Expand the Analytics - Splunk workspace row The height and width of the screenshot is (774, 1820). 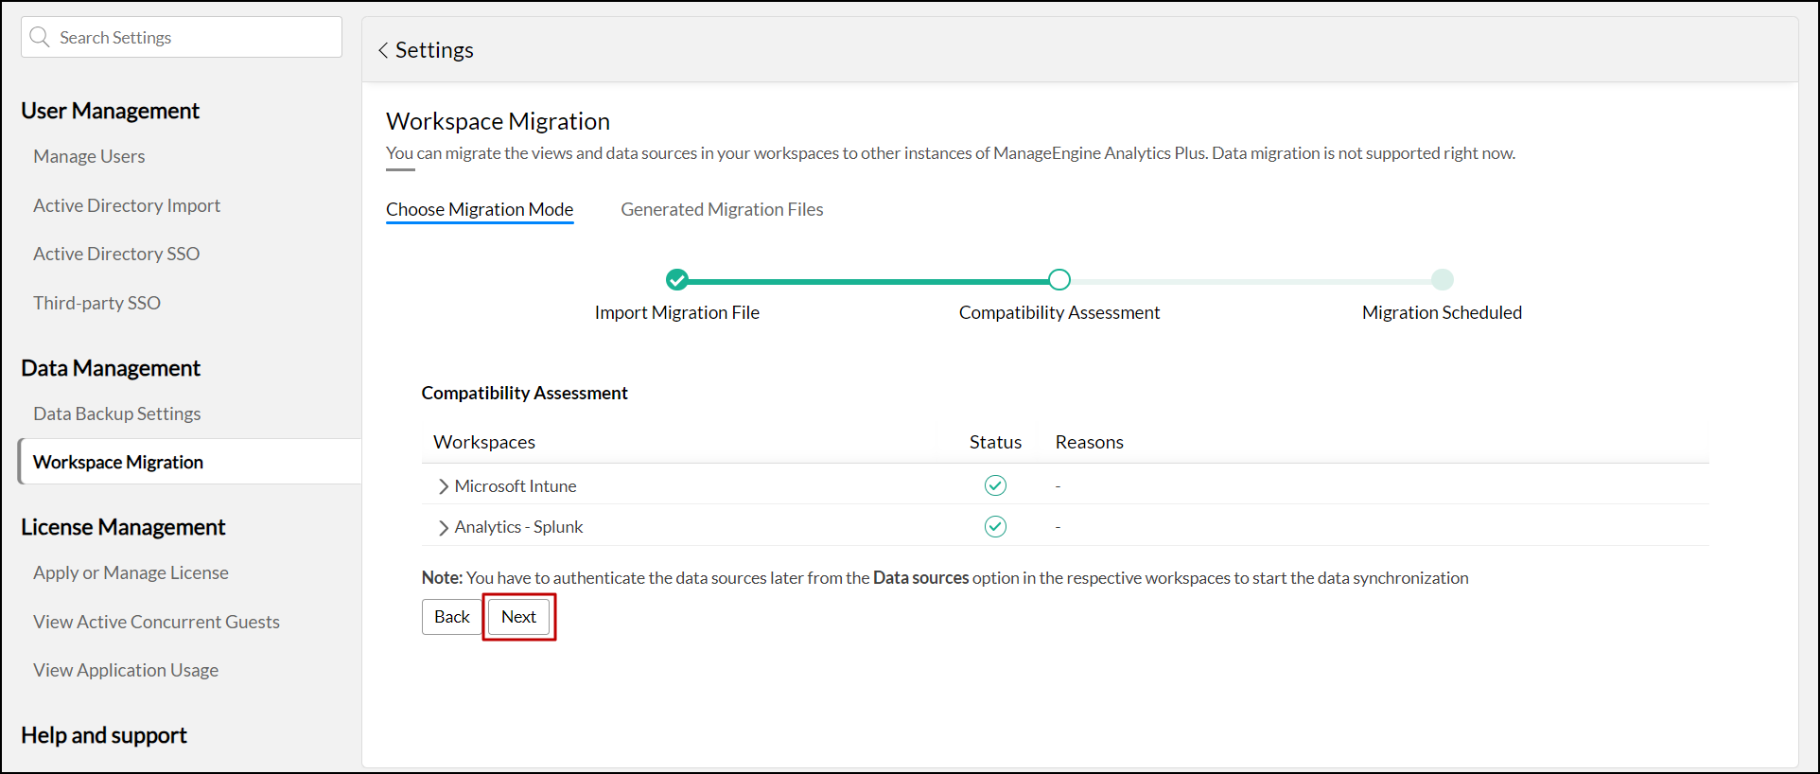tap(443, 527)
